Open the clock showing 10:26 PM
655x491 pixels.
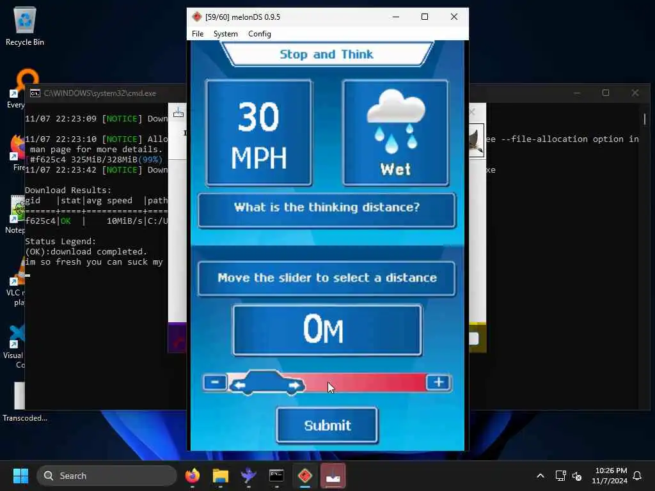610,476
